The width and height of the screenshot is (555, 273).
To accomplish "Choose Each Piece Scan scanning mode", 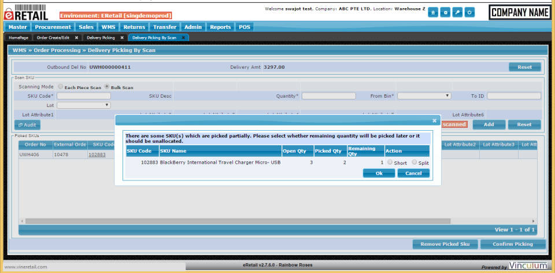I will click(x=61, y=87).
